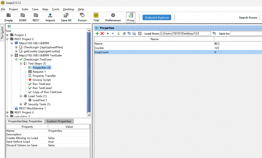The width and height of the screenshot is (262, 158).
Task: Open the Desktop menu
Action: (x=69, y=9)
